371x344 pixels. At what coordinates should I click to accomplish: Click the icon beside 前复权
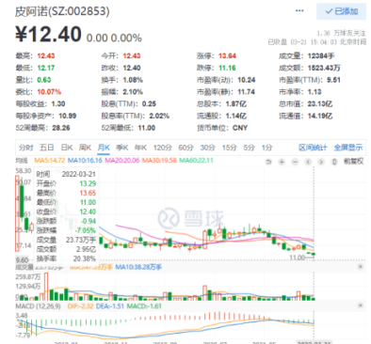pyautogui.click(x=334, y=162)
